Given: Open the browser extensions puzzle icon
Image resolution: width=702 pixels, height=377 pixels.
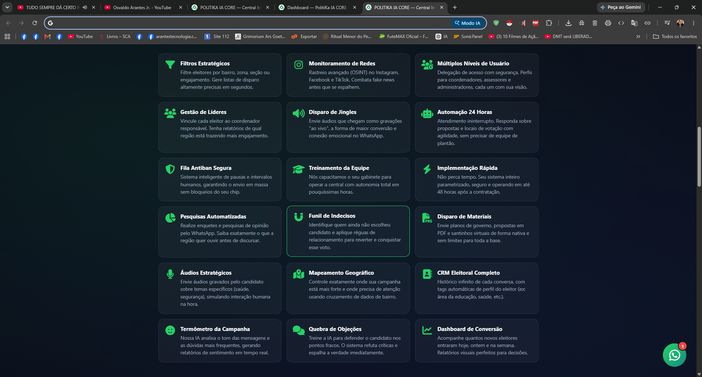Looking at the screenshot, I should click(x=549, y=23).
